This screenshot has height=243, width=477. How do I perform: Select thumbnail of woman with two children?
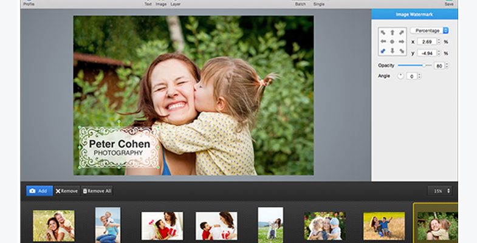(324, 226)
